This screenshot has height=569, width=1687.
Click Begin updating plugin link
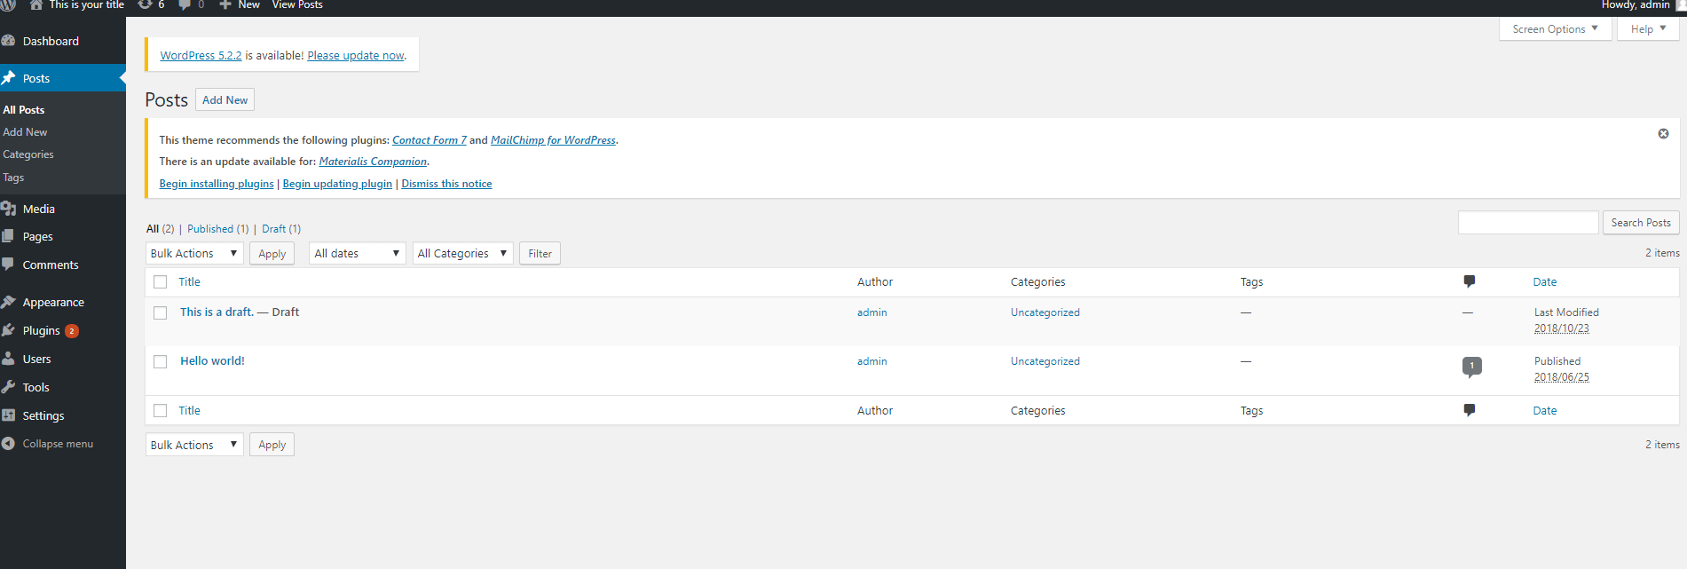tap(337, 184)
